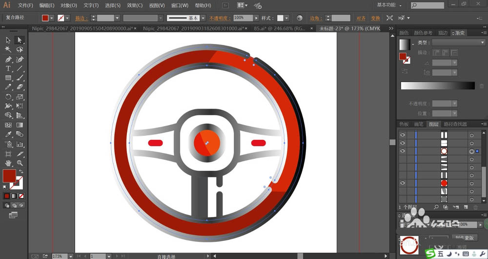Open fill color dropdown in control bar

click(52, 18)
